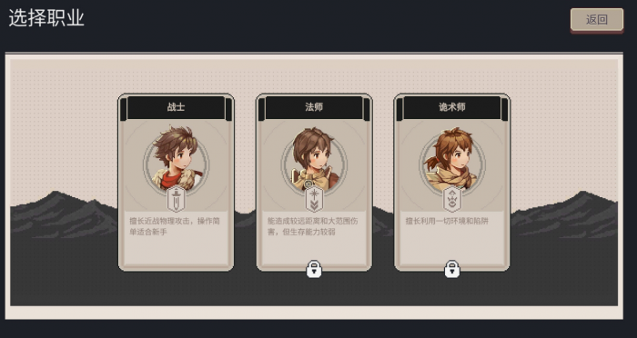Click the empty lower area of the warrior card
Image resolution: width=637 pixels, height=338 pixels.
(176, 252)
